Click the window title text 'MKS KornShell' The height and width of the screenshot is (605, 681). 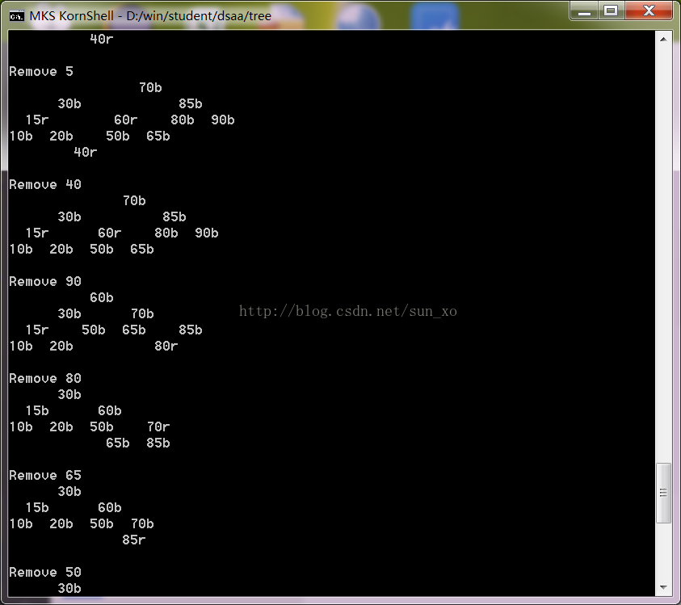tap(72, 16)
